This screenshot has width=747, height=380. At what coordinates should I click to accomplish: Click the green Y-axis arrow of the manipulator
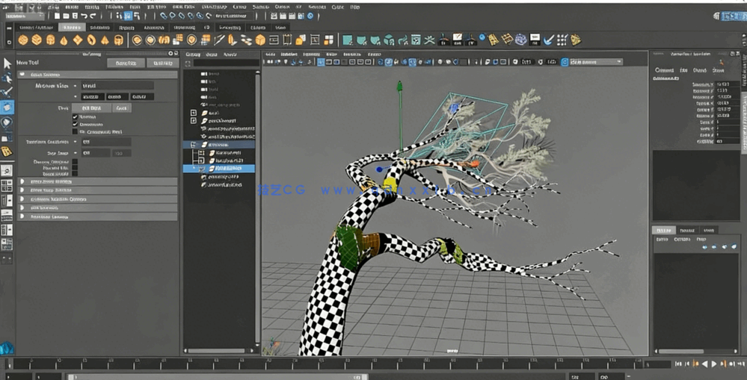pos(400,88)
